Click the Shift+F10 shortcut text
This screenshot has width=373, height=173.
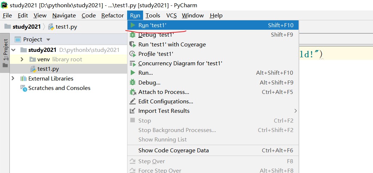(x=281, y=25)
